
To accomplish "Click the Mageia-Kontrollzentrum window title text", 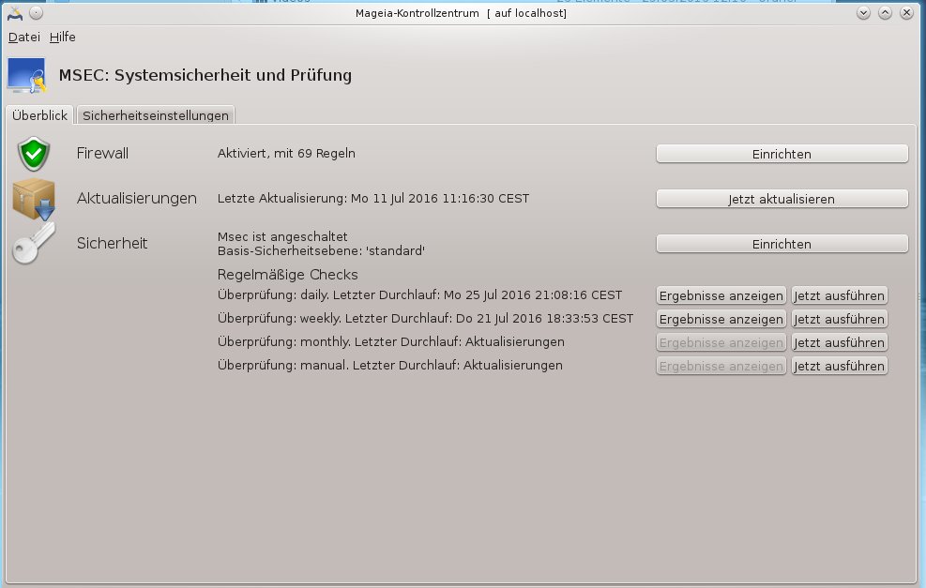I will pyautogui.click(x=462, y=13).
